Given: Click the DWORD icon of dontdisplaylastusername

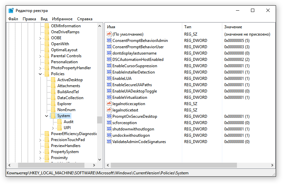Looking at the screenshot, I should 109,53.
